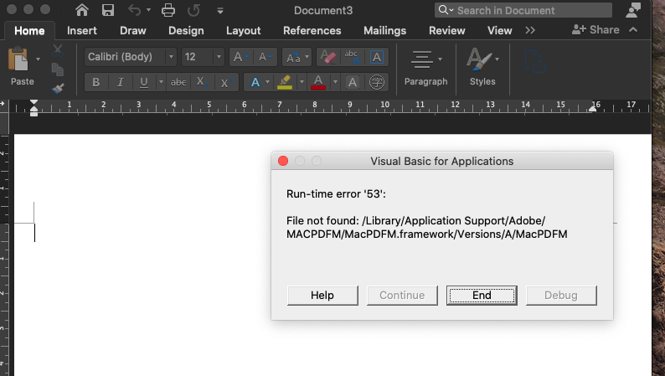Click the Phonetic Guide abc icon
Image resolution: width=665 pixels, height=376 pixels.
click(352, 57)
